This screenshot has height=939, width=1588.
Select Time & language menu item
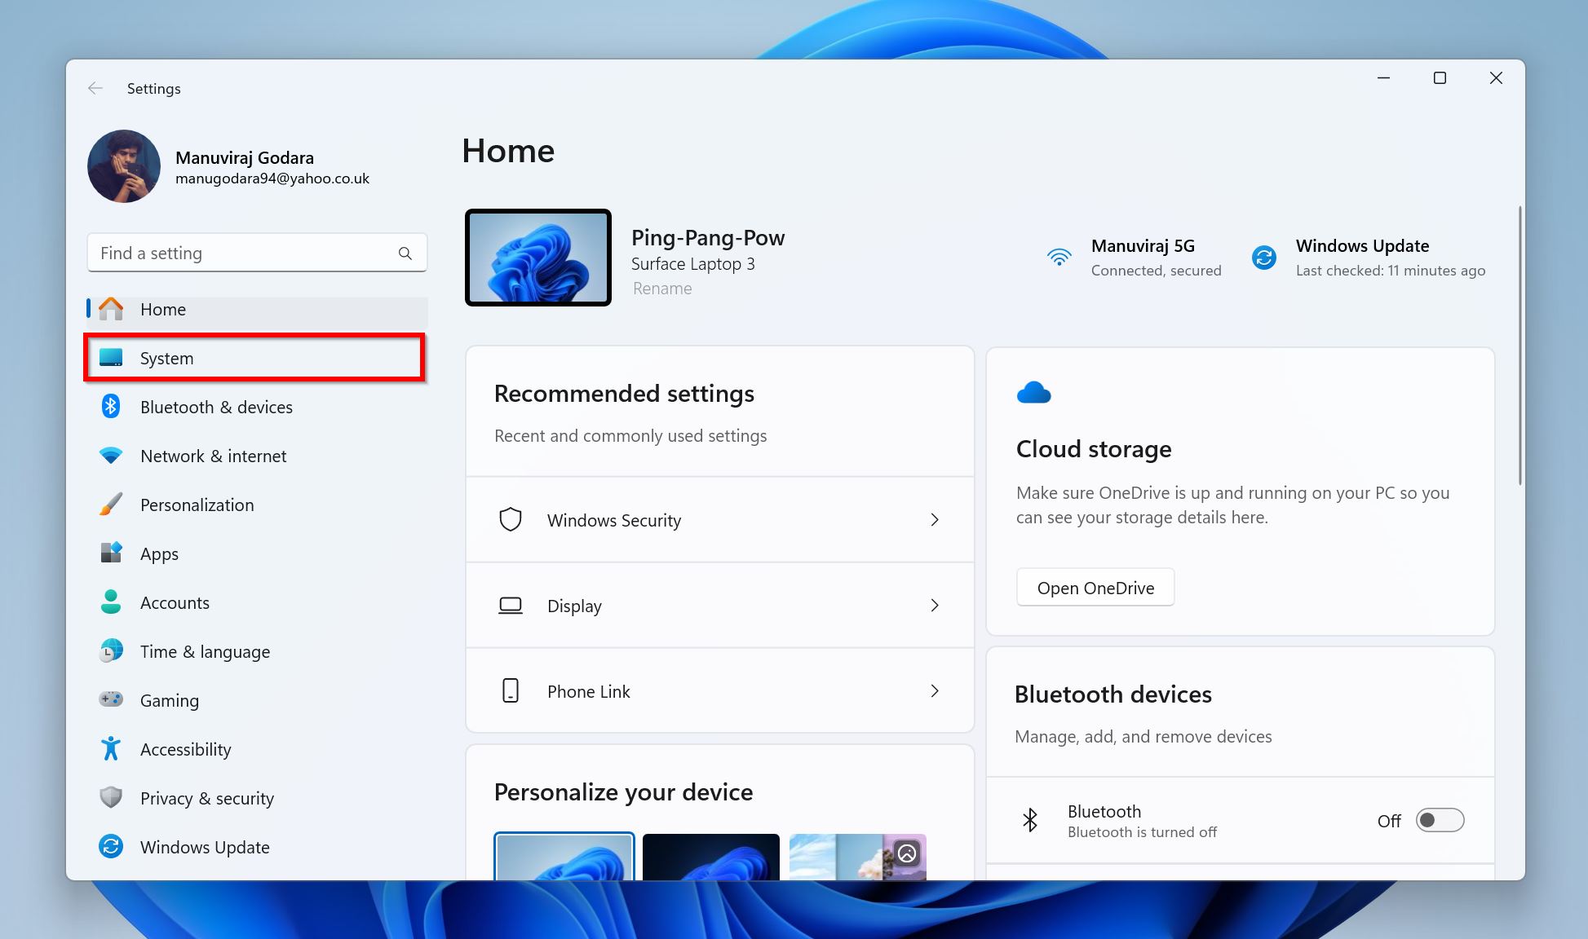pos(205,651)
